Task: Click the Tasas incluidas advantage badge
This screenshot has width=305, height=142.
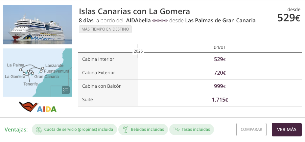Action: coord(192,130)
